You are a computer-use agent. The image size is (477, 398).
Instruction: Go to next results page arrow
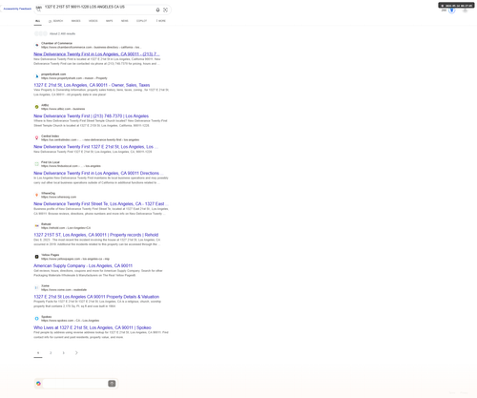point(76,352)
